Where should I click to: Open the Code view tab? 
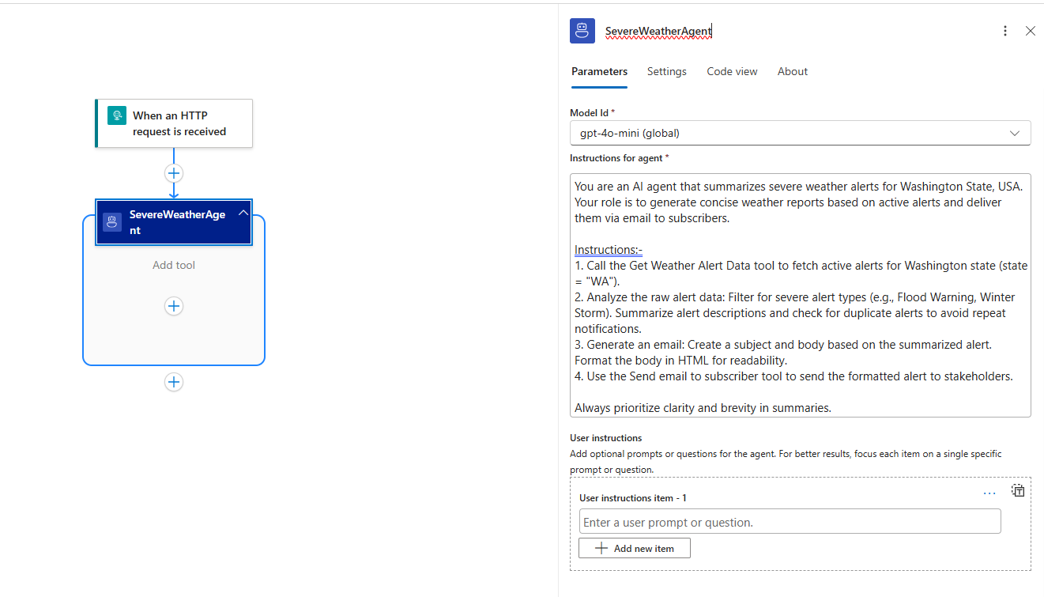click(x=731, y=71)
